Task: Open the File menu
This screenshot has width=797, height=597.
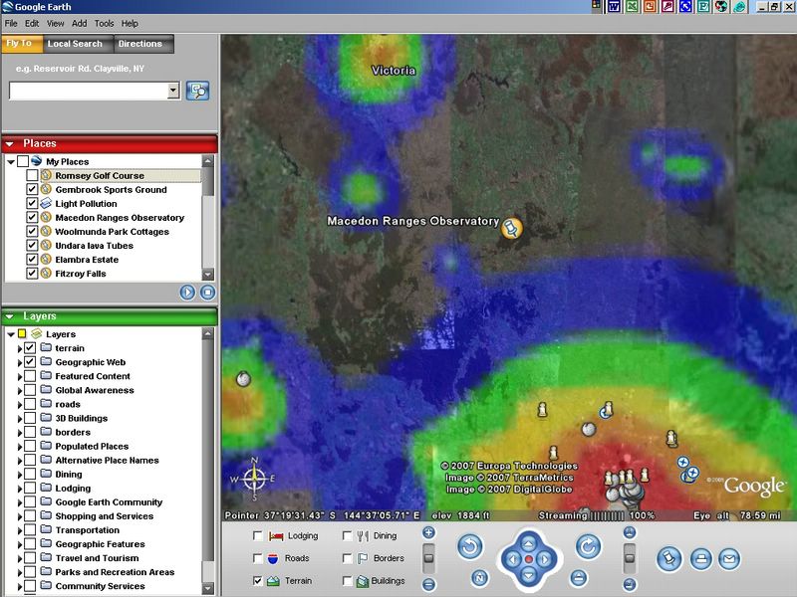Action: point(11,23)
